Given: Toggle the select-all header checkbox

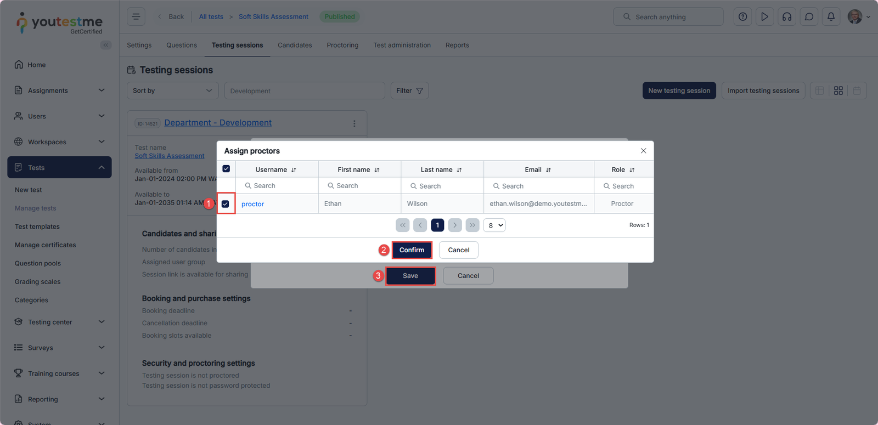Looking at the screenshot, I should pyautogui.click(x=226, y=169).
